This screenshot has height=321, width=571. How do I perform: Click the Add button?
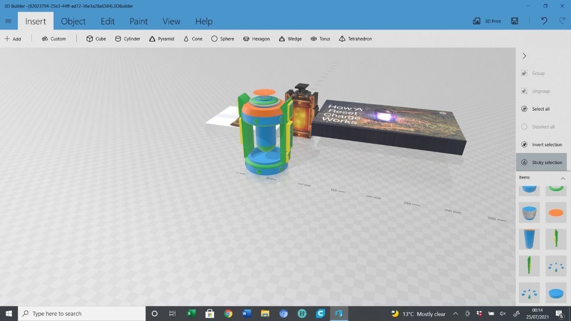tap(13, 39)
